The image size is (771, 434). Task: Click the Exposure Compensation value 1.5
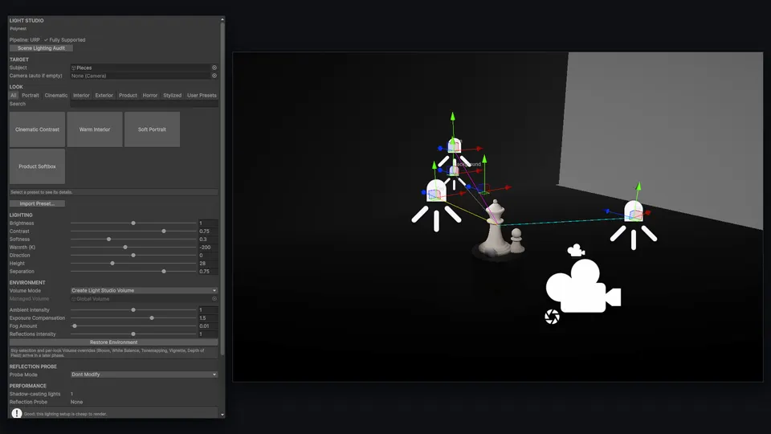(208, 318)
